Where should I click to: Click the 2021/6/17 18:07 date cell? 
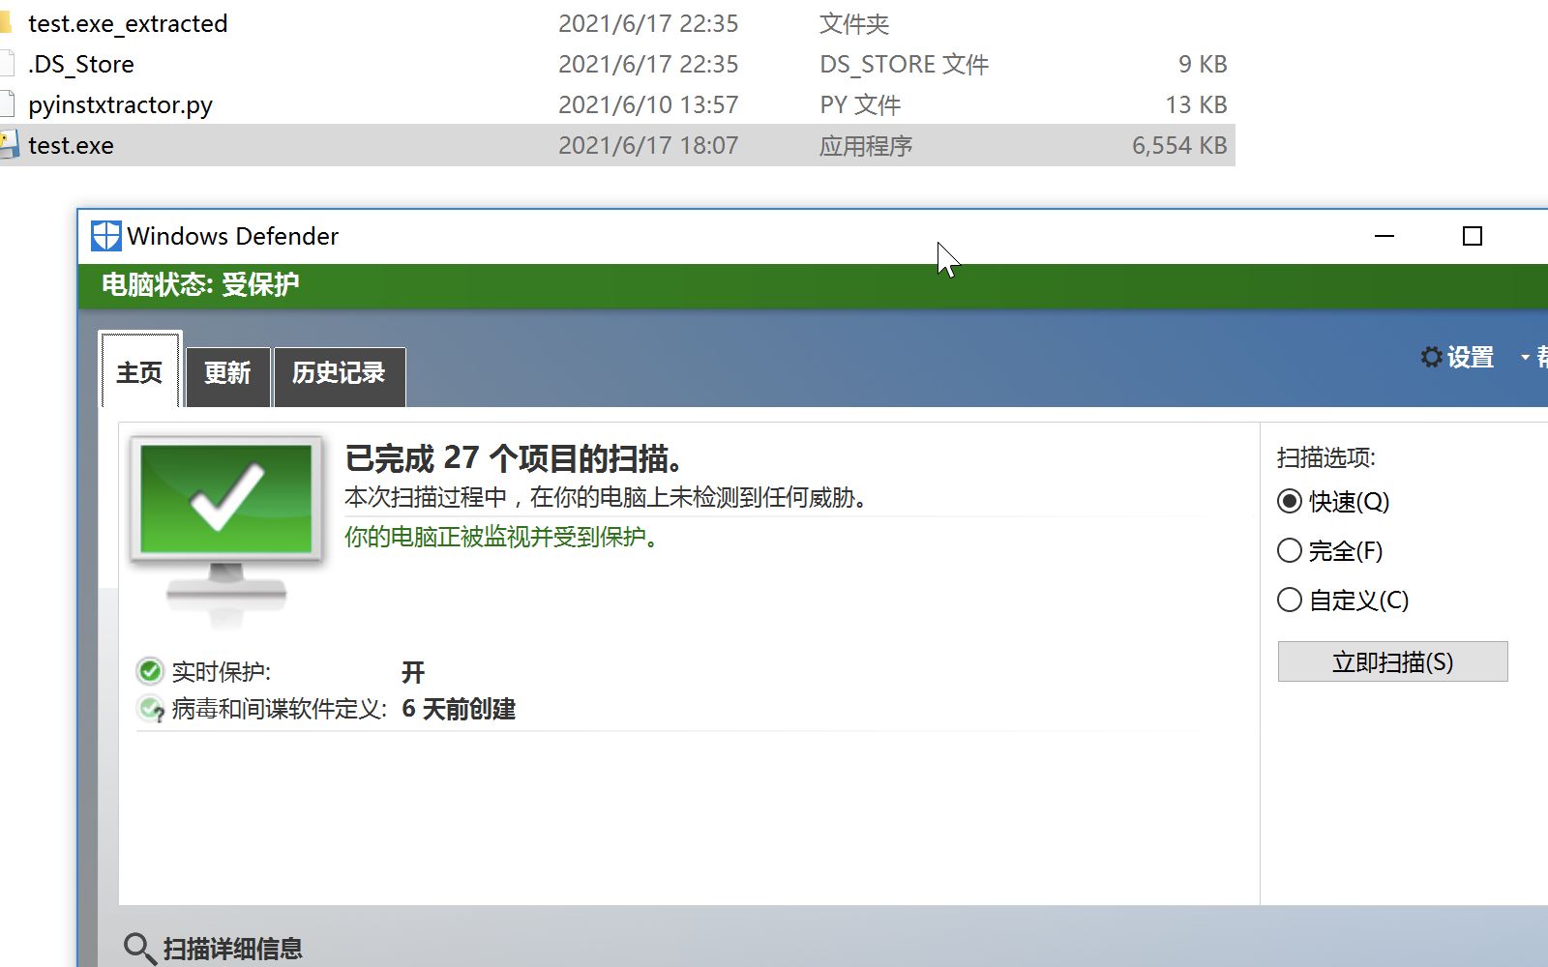coord(648,145)
